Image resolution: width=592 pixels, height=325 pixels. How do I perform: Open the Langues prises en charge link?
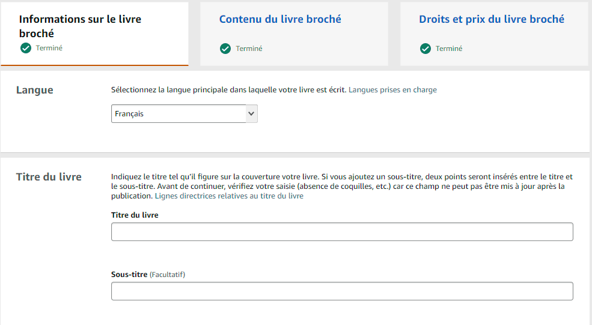coord(392,90)
